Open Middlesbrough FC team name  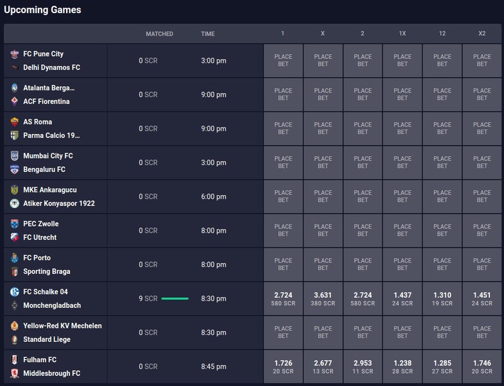coord(52,373)
